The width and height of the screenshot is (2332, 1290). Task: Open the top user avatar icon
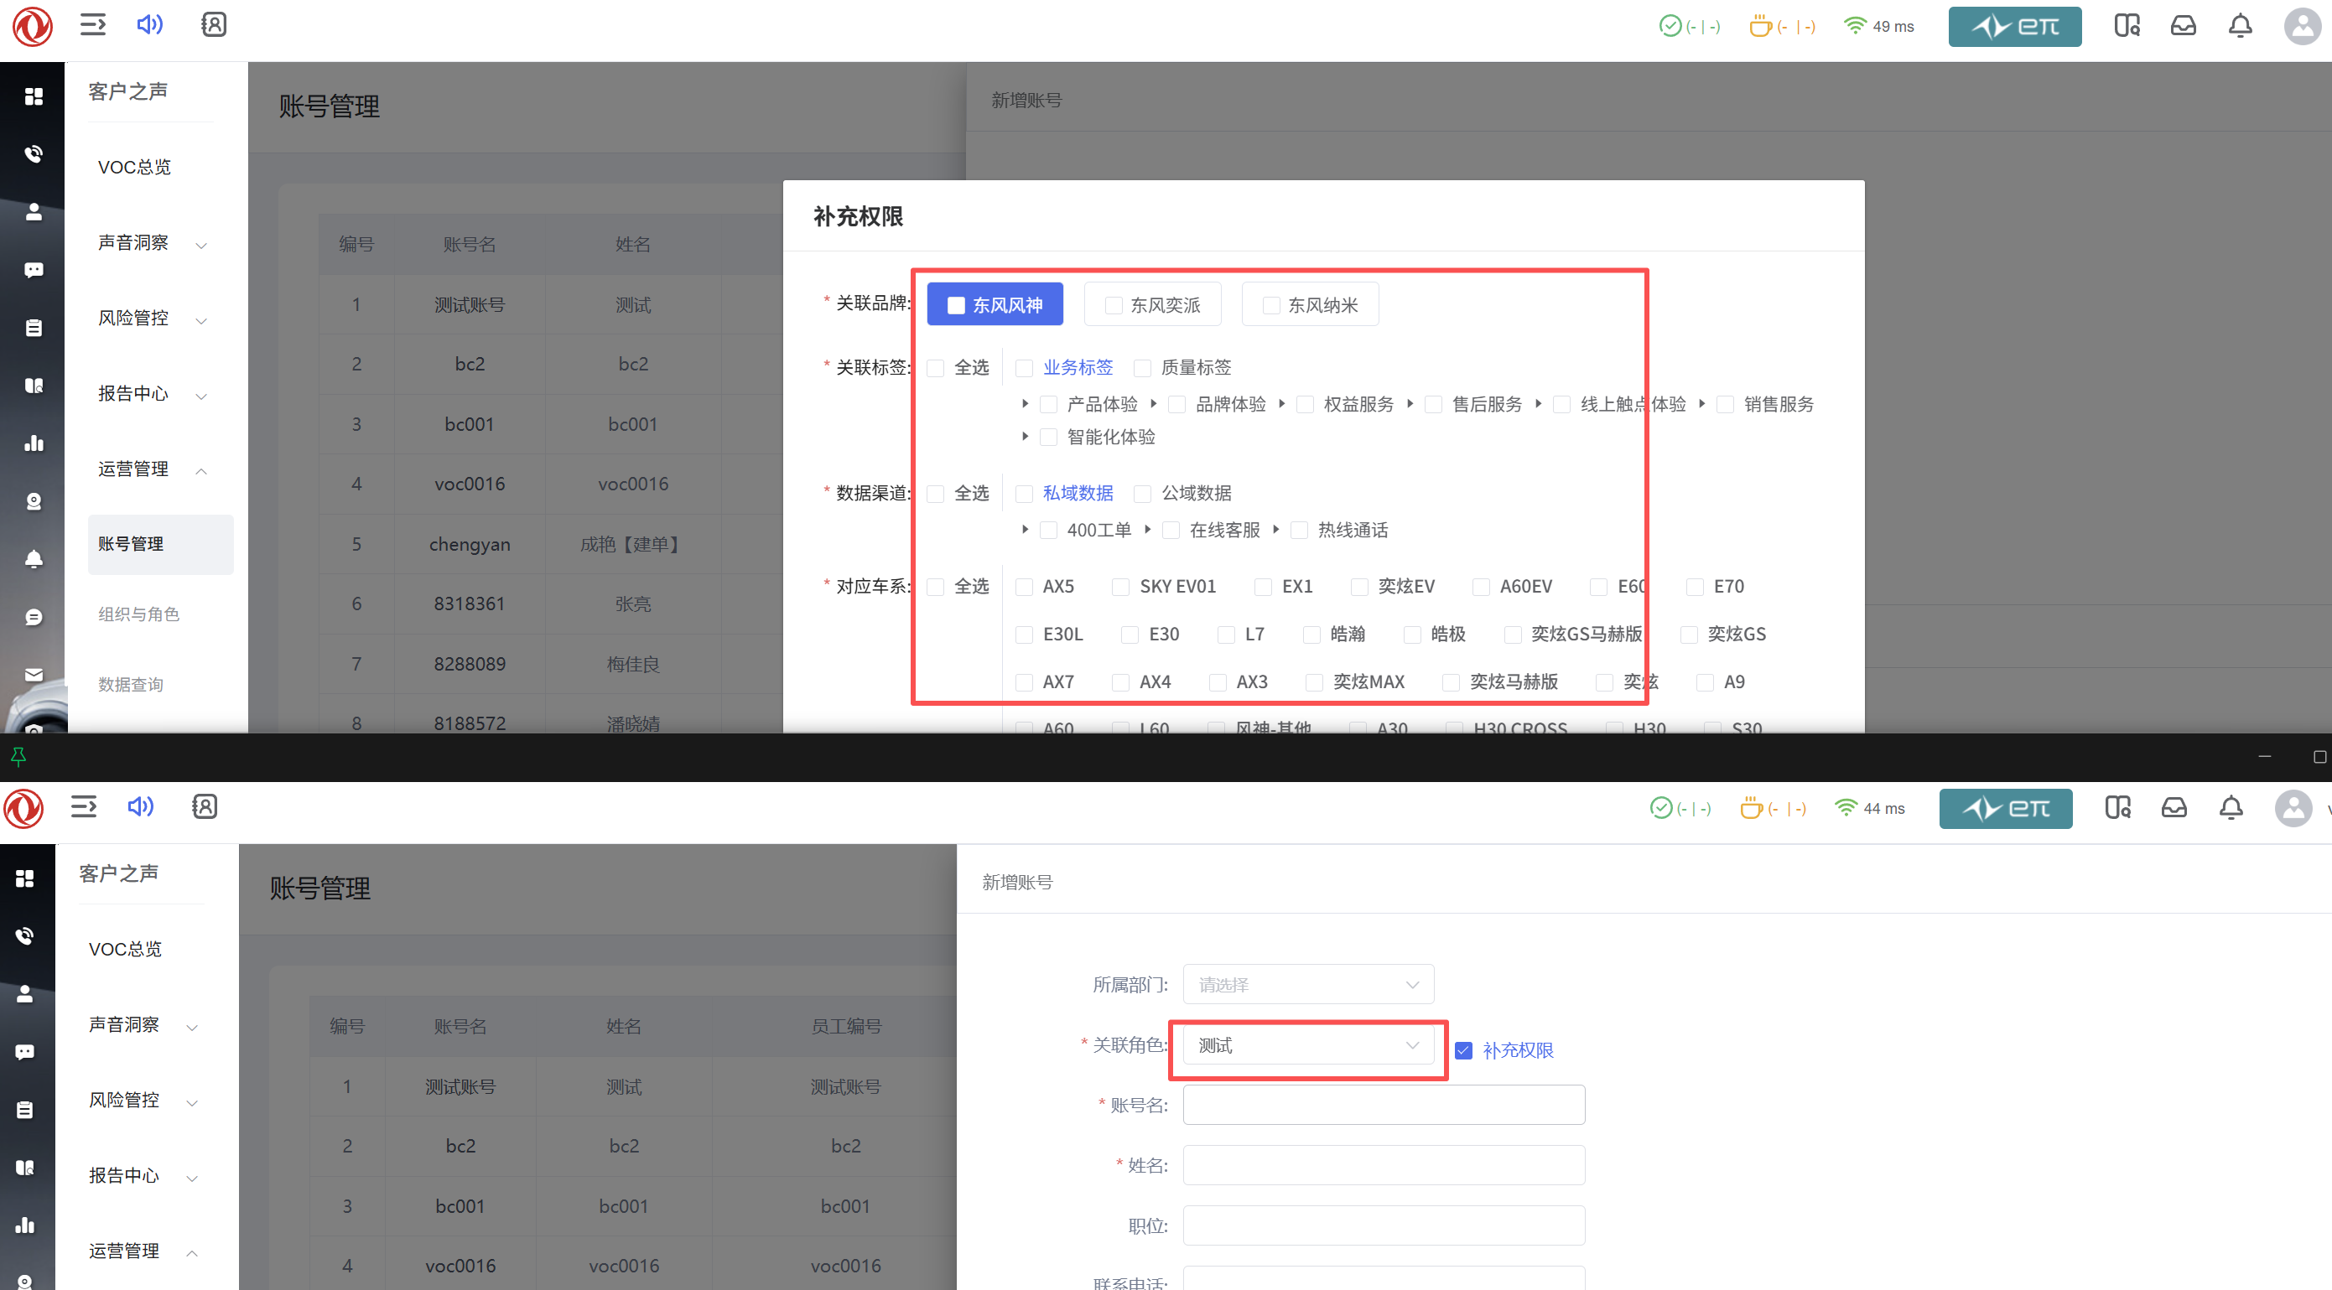tap(2301, 25)
